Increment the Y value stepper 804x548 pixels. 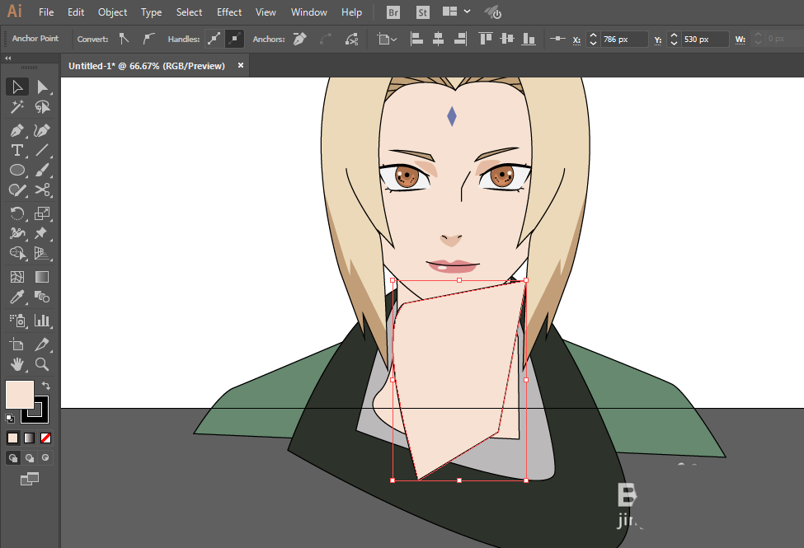tap(675, 35)
